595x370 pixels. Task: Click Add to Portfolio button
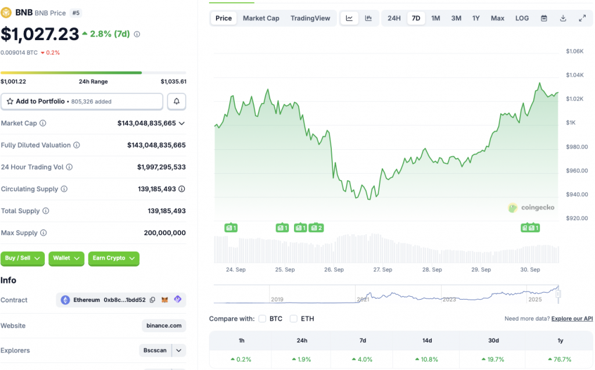click(x=81, y=101)
